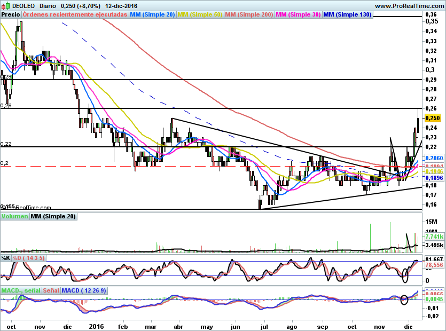The width and height of the screenshot is (446, 331).
Task: Click the circled stochastic crossover marker
Action: 405,275
